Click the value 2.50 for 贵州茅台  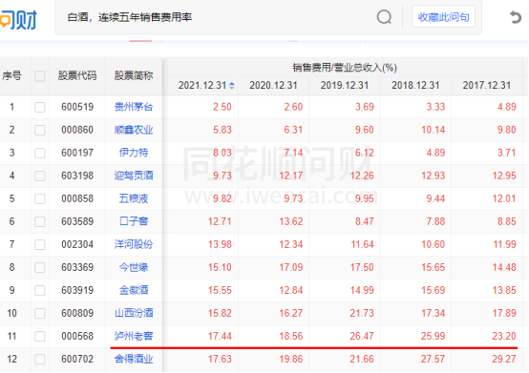coord(222,107)
